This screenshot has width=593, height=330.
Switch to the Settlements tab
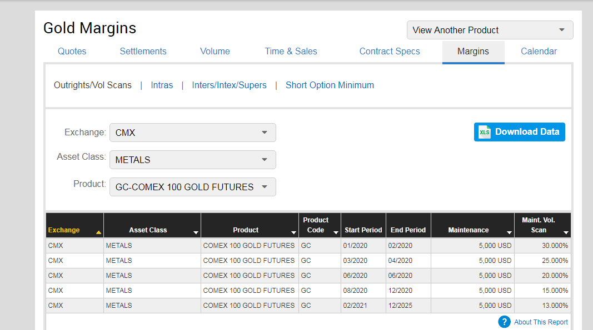(143, 52)
